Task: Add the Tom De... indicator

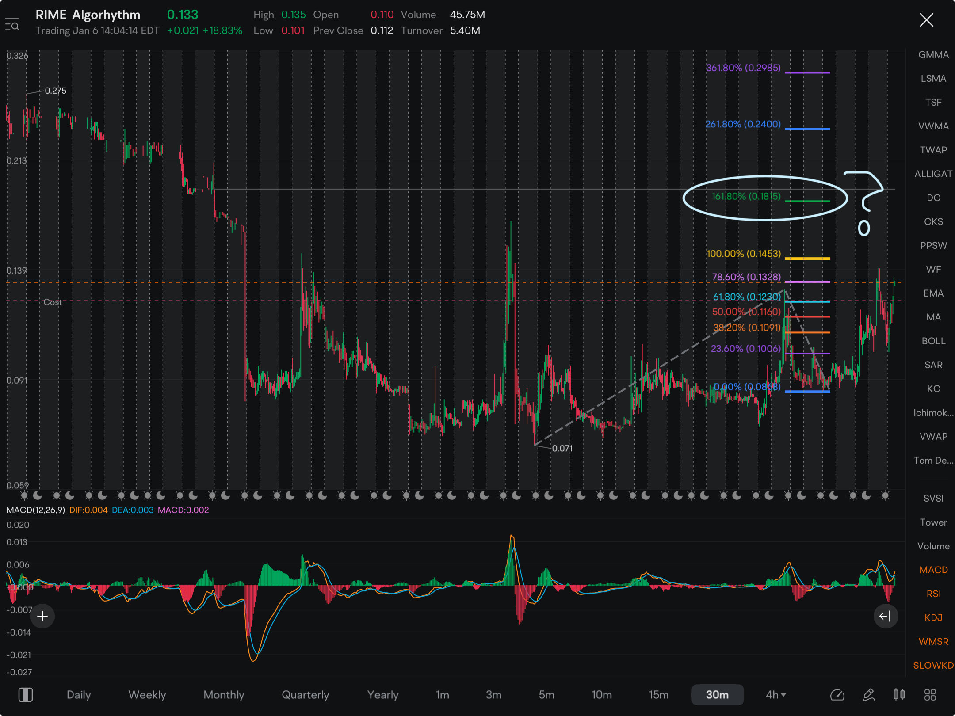Action: pyautogui.click(x=933, y=460)
